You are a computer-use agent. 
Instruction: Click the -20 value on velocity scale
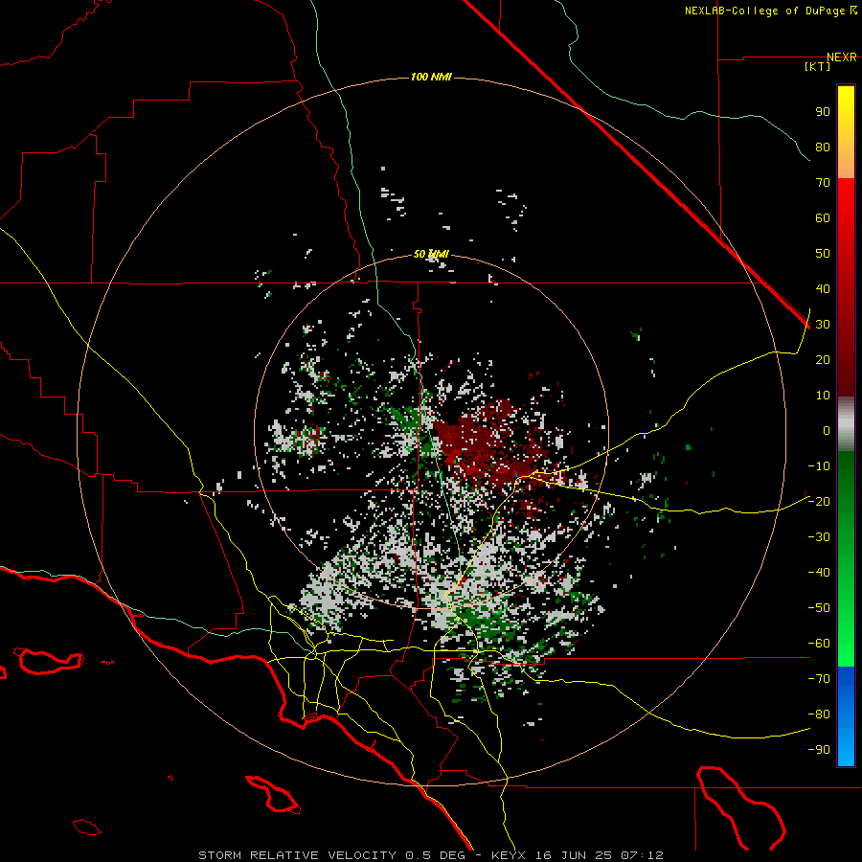click(819, 502)
